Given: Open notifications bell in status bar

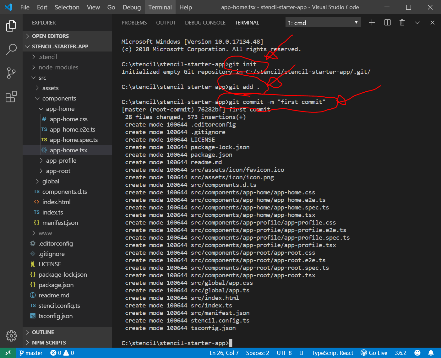Looking at the screenshot, I should pos(431,353).
